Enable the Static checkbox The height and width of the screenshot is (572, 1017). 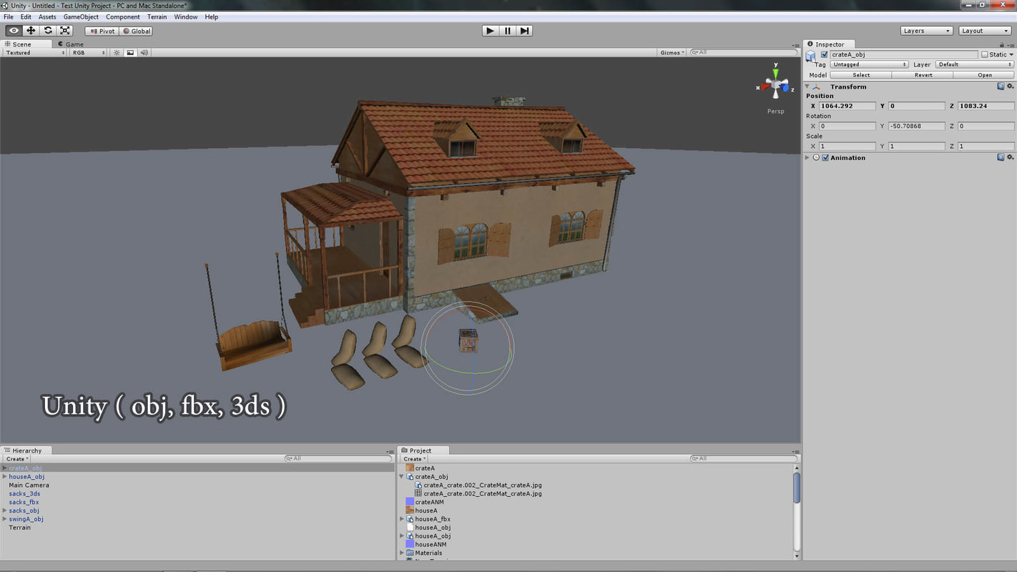coord(984,54)
